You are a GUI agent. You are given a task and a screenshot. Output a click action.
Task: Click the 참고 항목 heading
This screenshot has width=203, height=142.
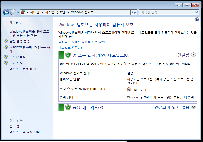tap(16, 120)
